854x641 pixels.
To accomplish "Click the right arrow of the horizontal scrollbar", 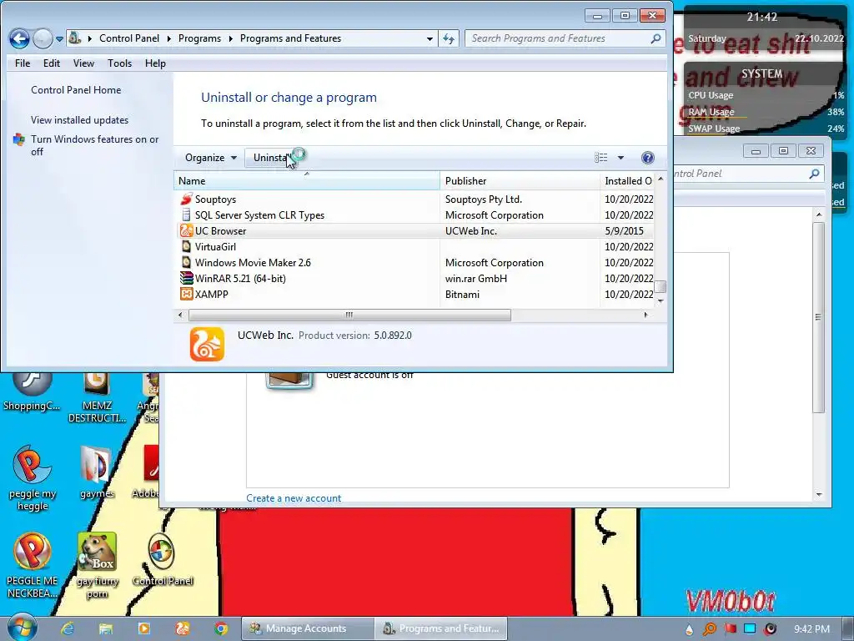I will click(646, 315).
